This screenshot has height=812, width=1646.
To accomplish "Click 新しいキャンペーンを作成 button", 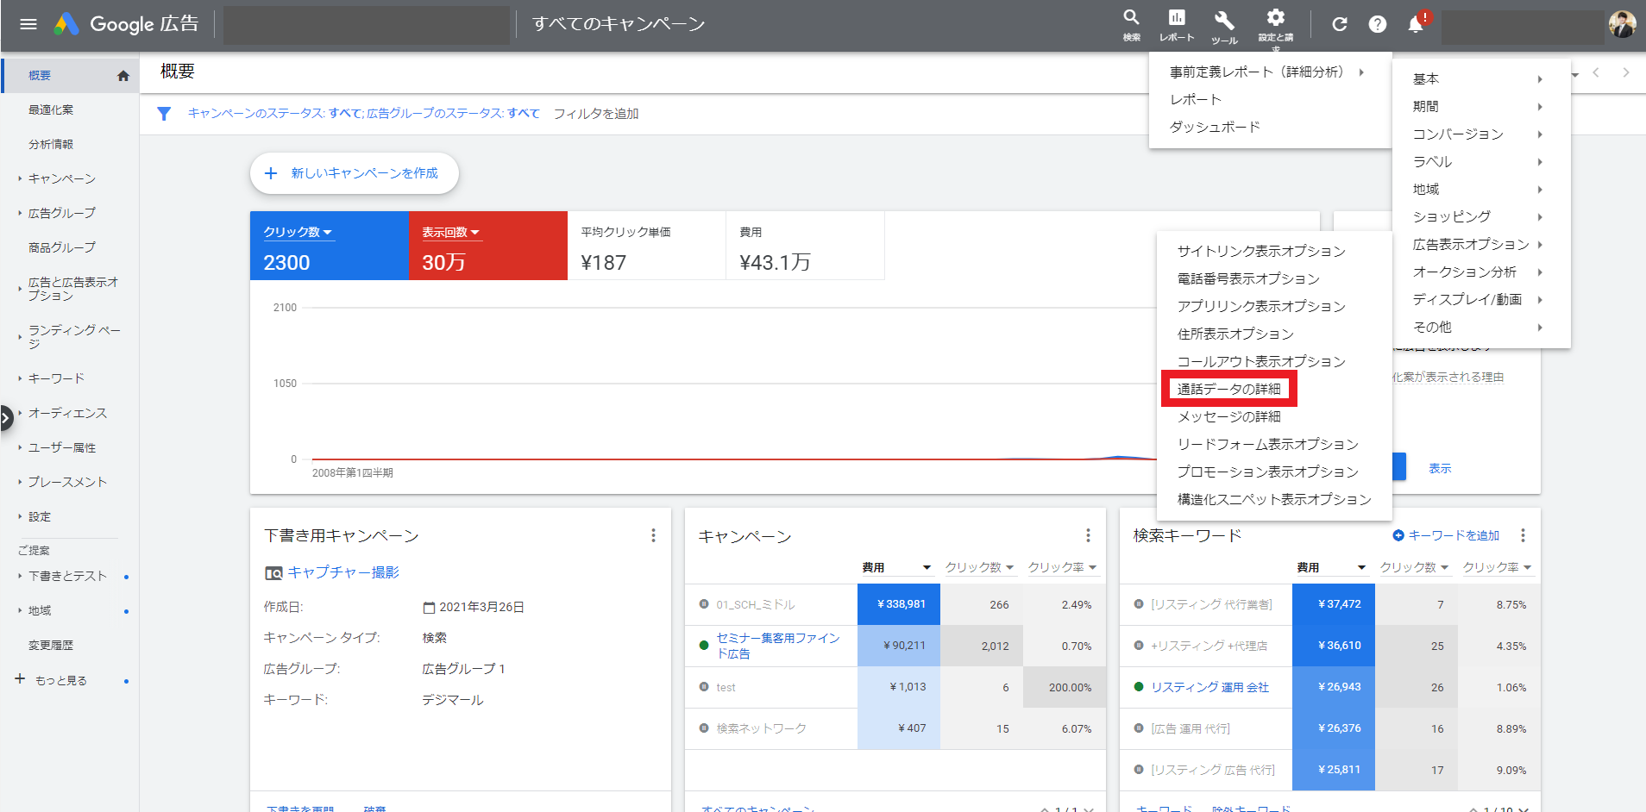I will [355, 173].
